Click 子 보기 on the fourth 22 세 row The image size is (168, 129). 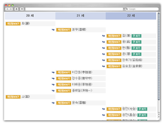coord(136,54)
